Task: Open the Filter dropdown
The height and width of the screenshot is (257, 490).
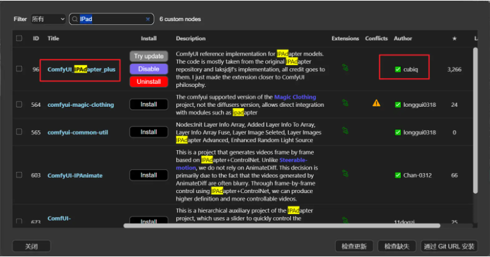Action: pos(48,19)
